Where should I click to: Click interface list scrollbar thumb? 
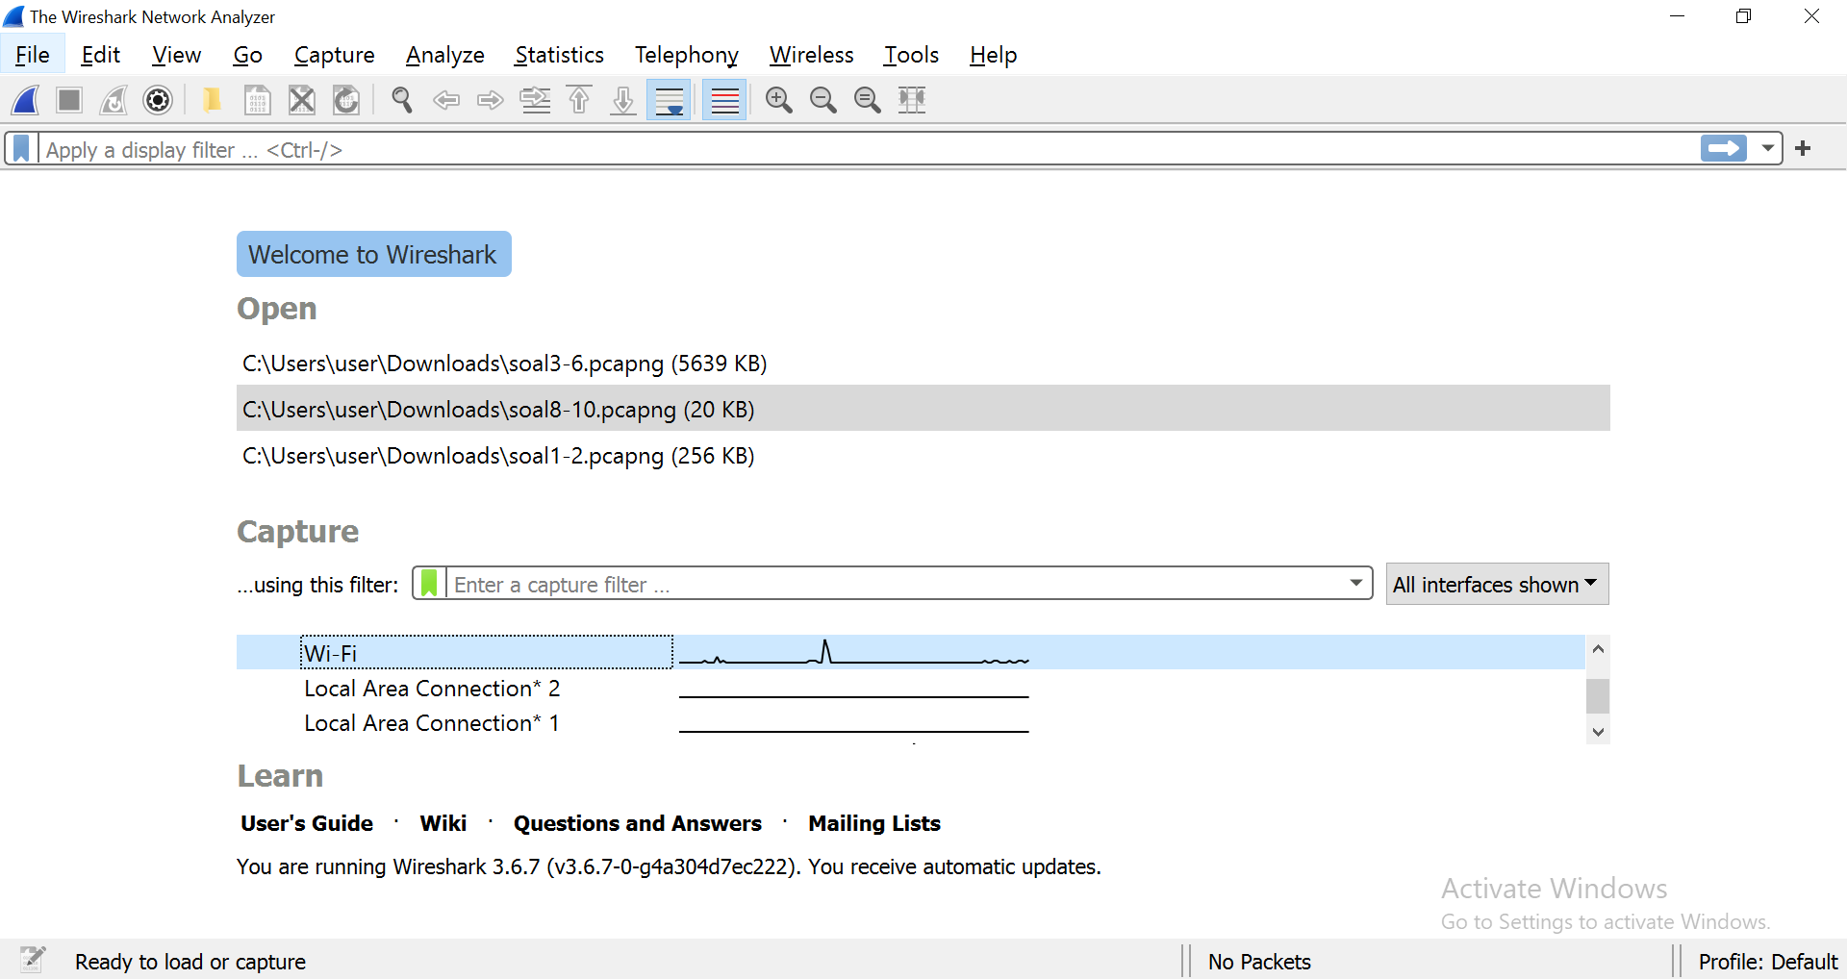[1597, 695]
